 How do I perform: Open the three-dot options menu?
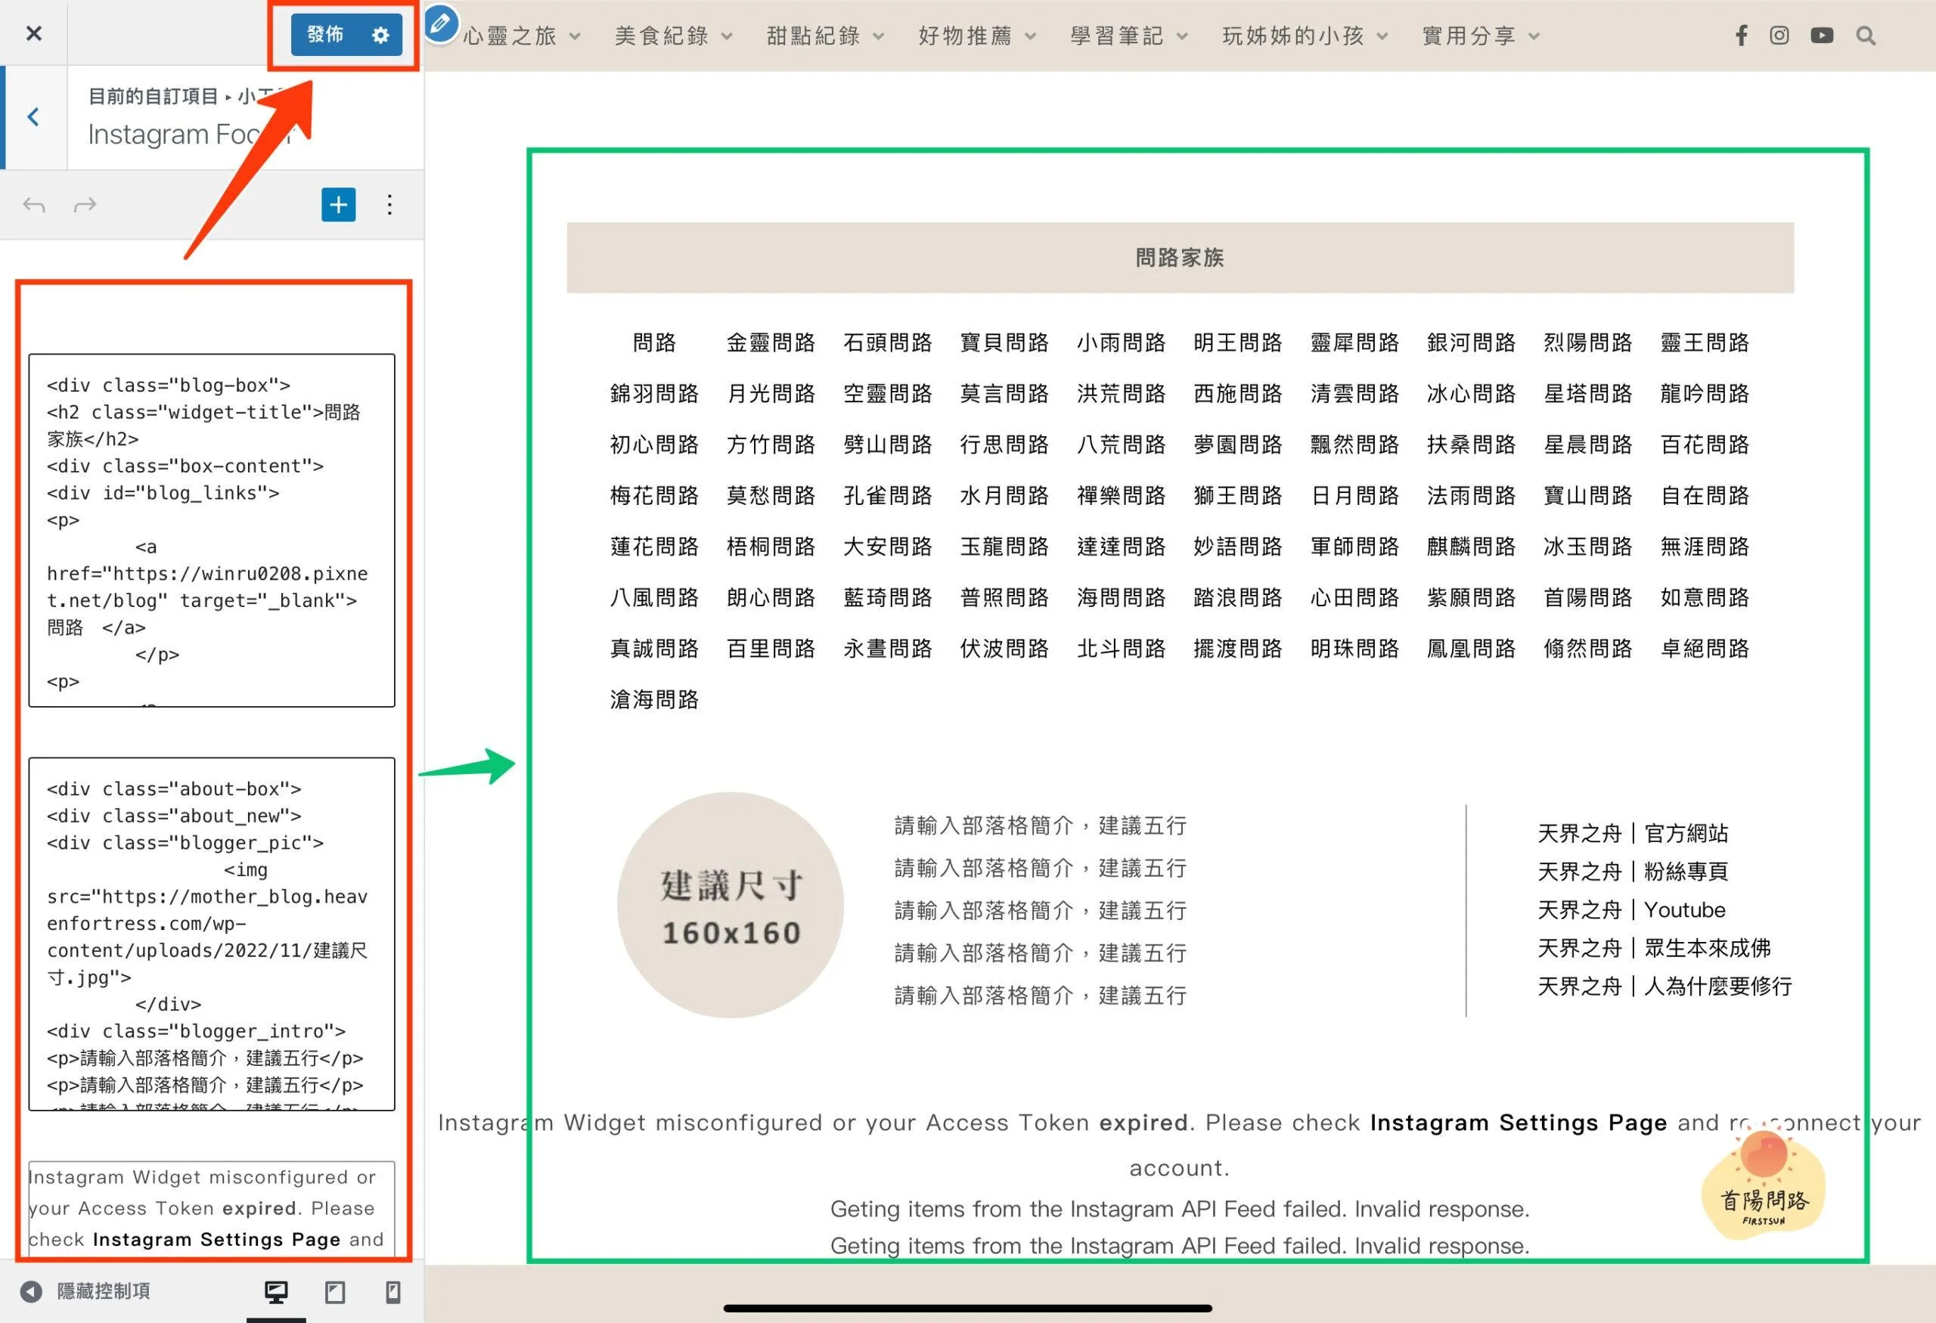tap(389, 205)
